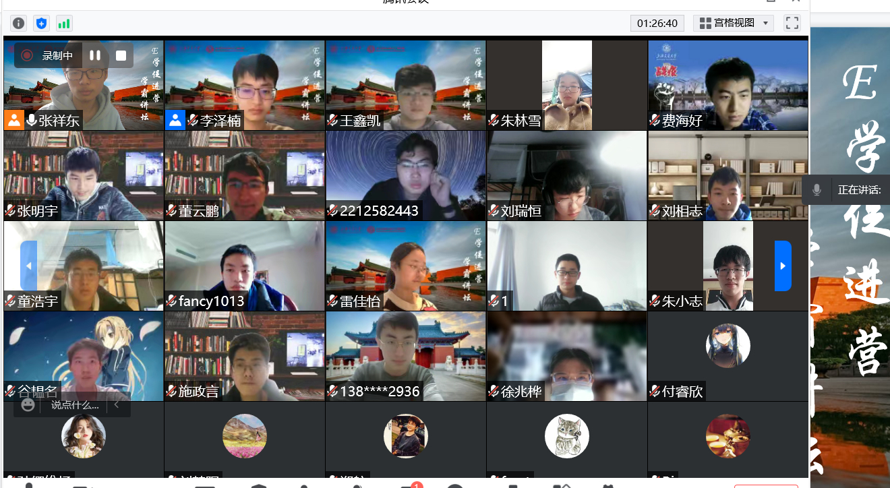Pause the meeting recording
Viewport: 890px width, 488px height.
[95, 56]
